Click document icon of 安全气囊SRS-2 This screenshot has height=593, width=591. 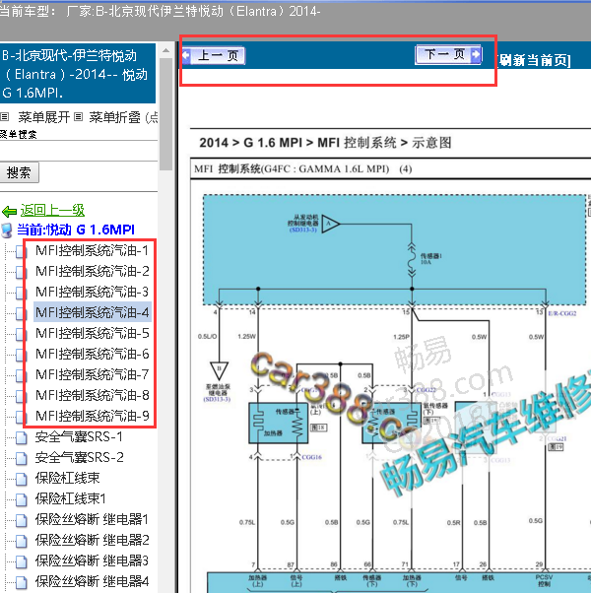point(21,458)
